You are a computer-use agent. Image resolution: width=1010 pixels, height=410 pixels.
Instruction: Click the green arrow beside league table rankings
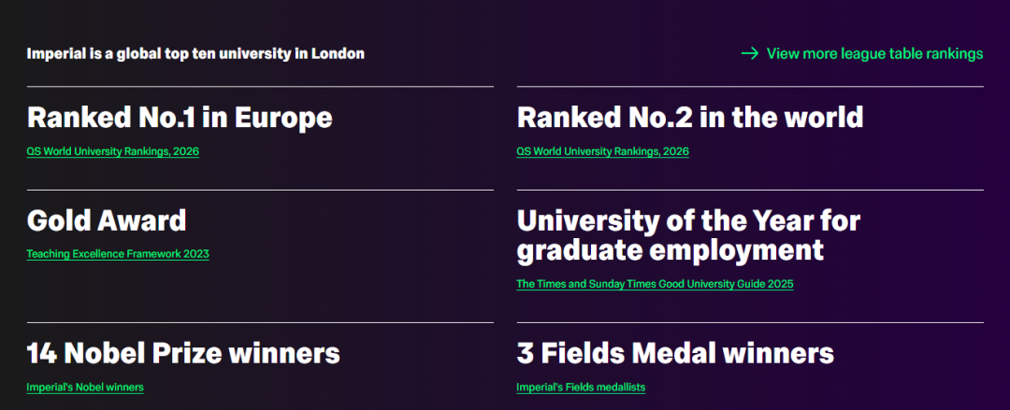(749, 53)
